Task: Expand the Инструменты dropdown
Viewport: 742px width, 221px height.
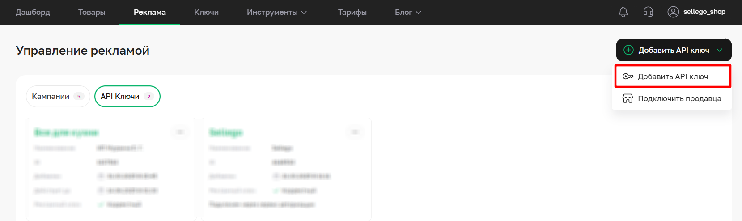Action: click(276, 13)
